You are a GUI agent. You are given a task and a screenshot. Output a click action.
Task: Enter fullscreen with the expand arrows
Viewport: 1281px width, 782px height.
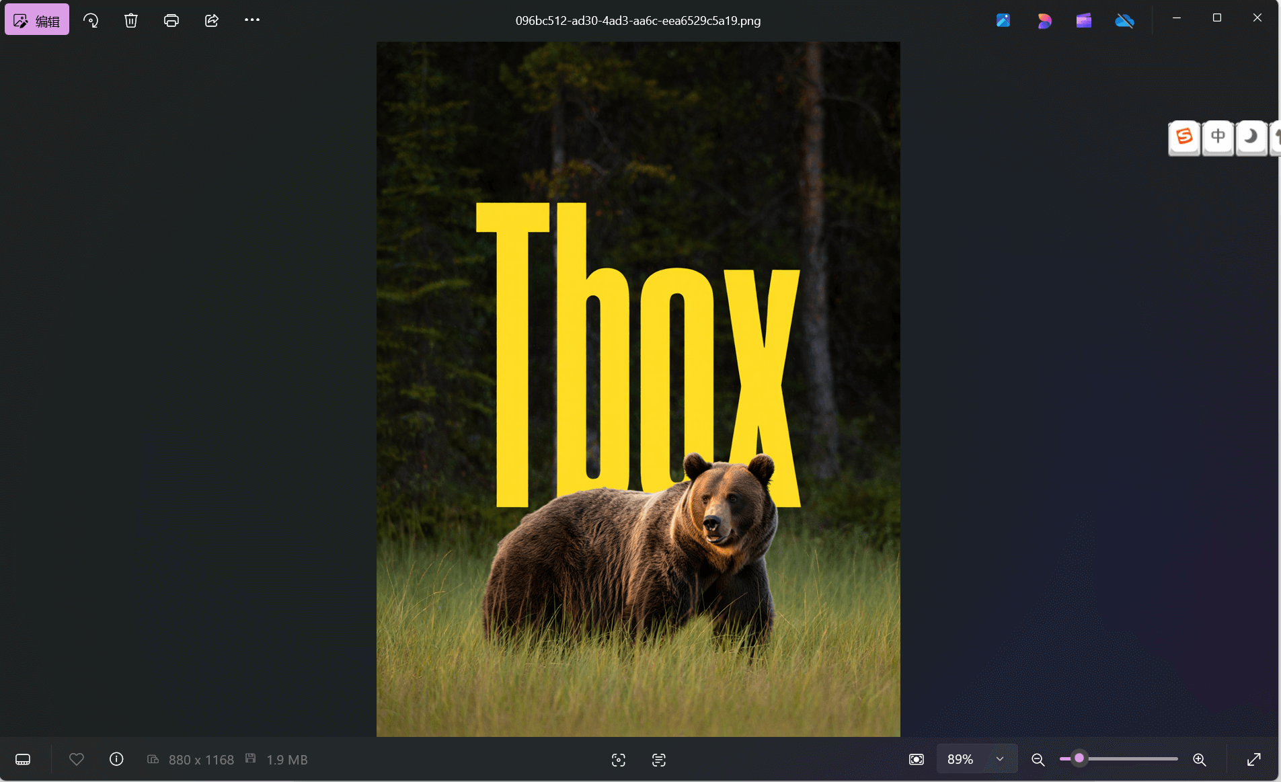[1254, 759]
